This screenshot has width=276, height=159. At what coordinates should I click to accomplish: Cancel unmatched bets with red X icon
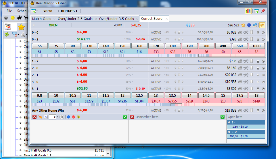pos(132,117)
